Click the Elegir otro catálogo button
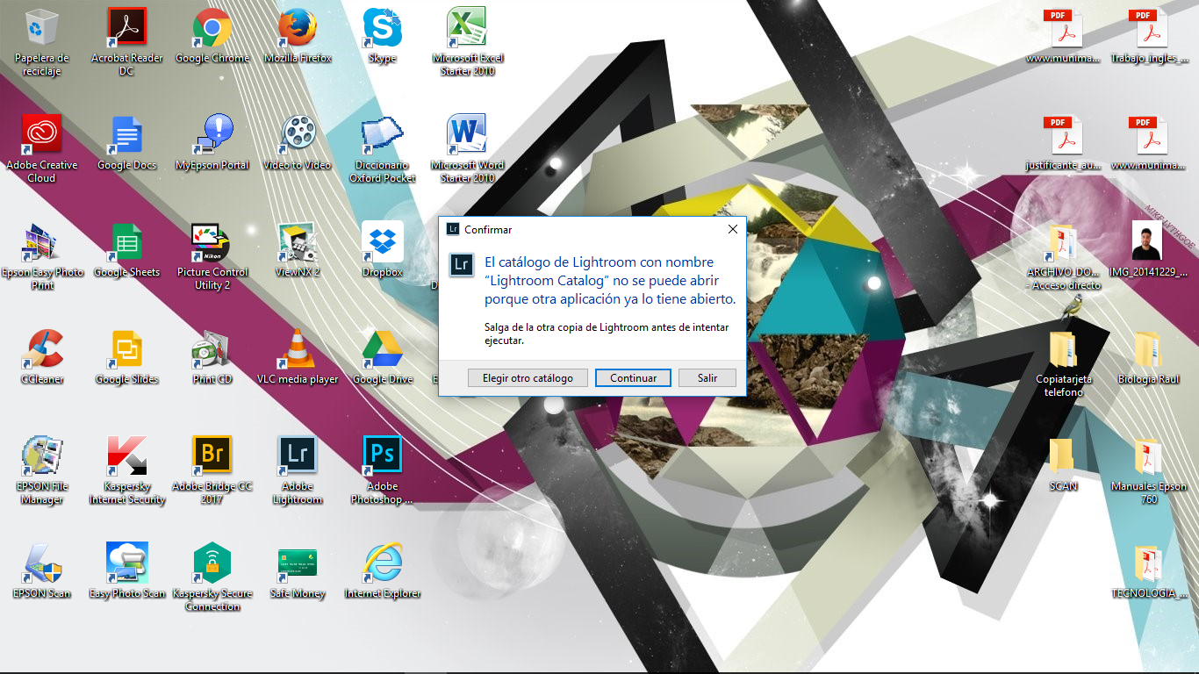Image resolution: width=1199 pixels, height=674 pixels. (x=528, y=377)
